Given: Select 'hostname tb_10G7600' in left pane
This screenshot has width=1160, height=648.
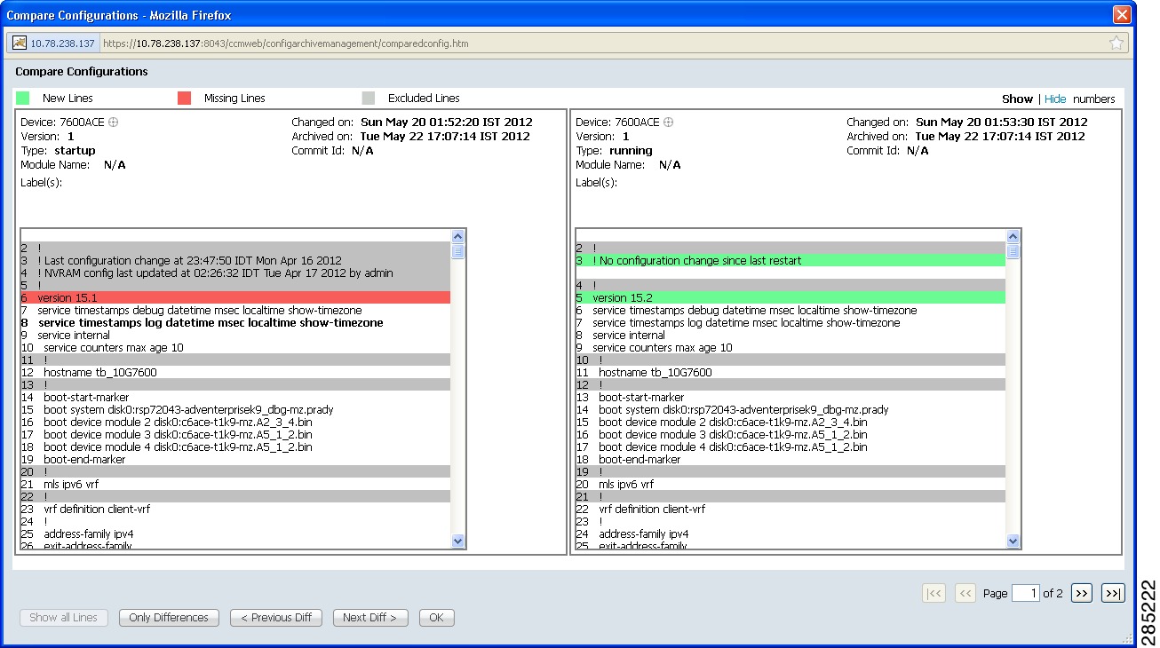Looking at the screenshot, I should pos(235,373).
